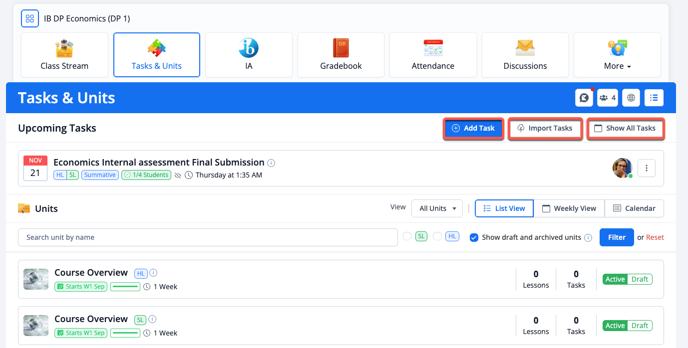The height and width of the screenshot is (348, 688).
Task: Click the list menu icon in header
Action: tap(654, 98)
